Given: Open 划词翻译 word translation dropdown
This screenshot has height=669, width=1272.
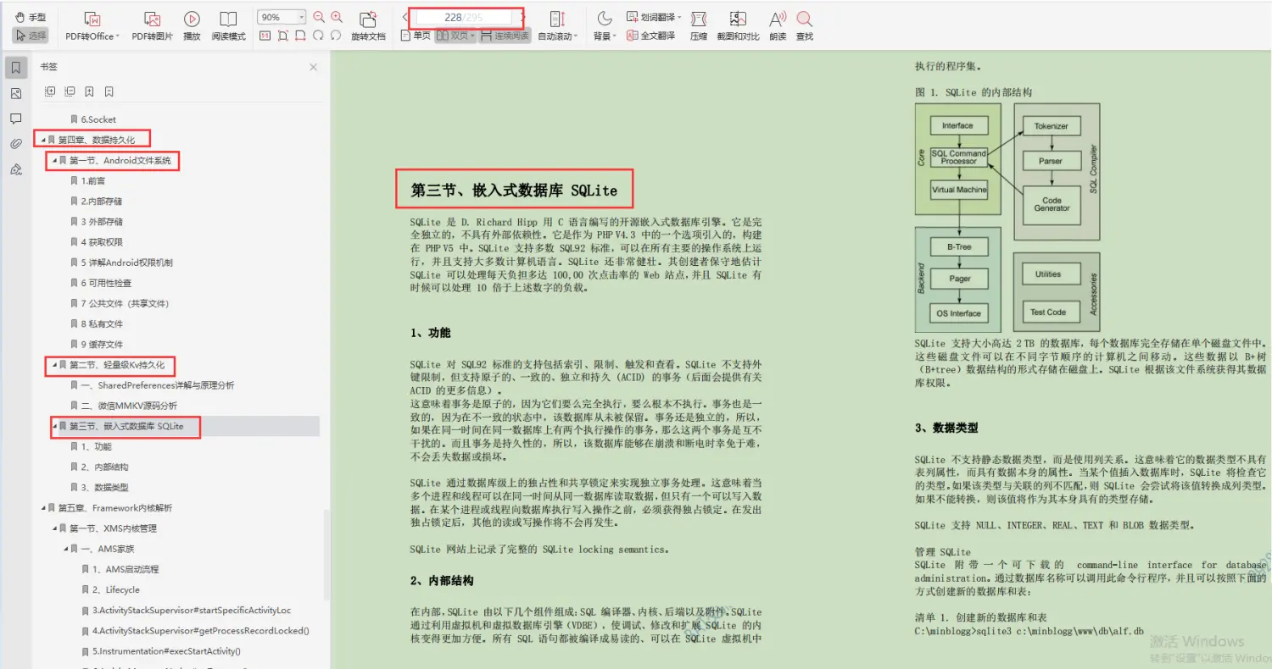Looking at the screenshot, I should click(x=655, y=17).
